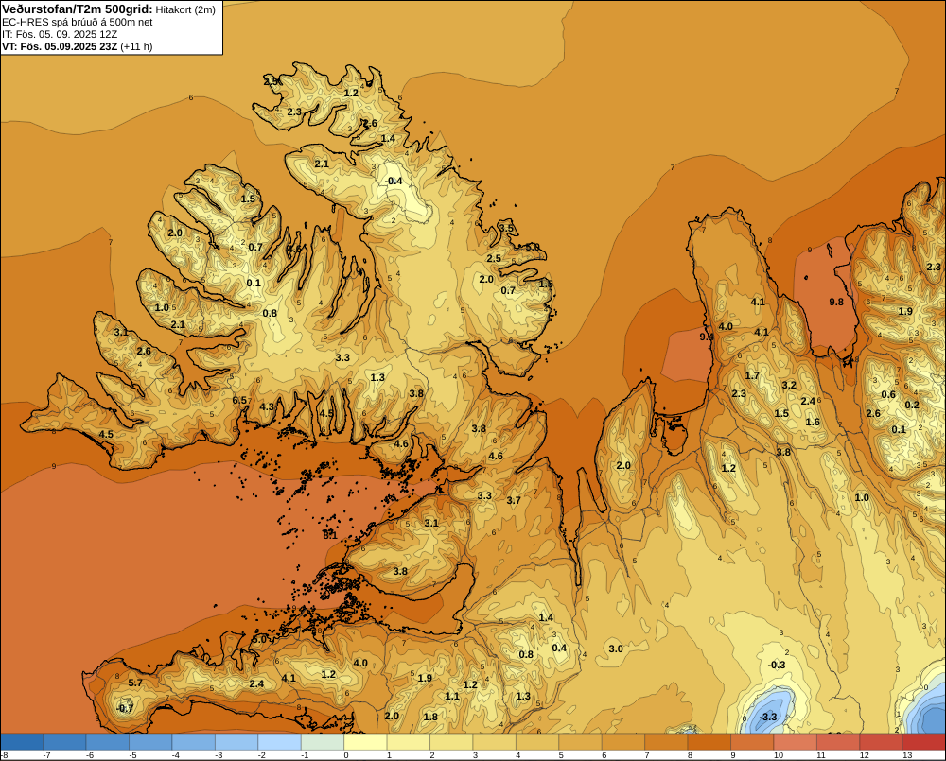Select the legend swatch between -6 and -5
Image resolution: width=946 pixels, height=761 pixels.
(108, 741)
